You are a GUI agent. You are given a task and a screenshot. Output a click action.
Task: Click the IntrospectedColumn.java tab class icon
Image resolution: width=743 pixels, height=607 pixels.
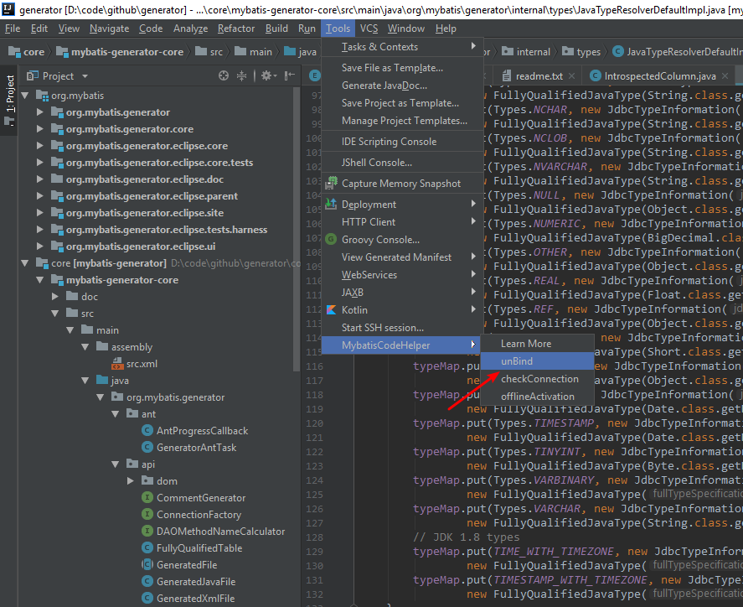596,75
